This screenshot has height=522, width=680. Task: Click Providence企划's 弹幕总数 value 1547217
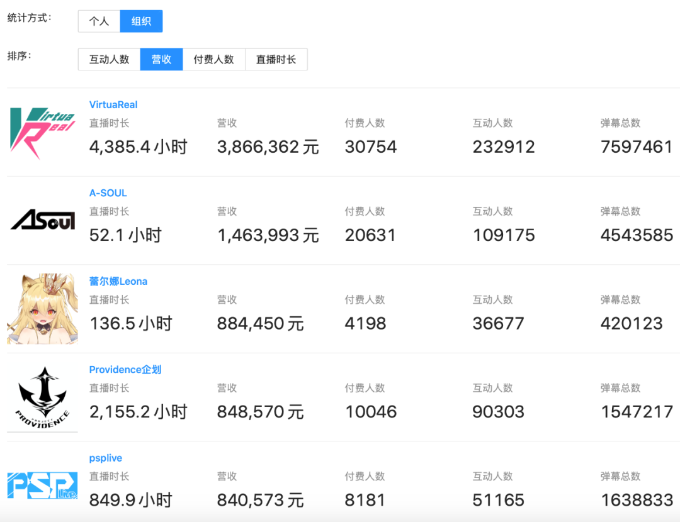click(637, 412)
